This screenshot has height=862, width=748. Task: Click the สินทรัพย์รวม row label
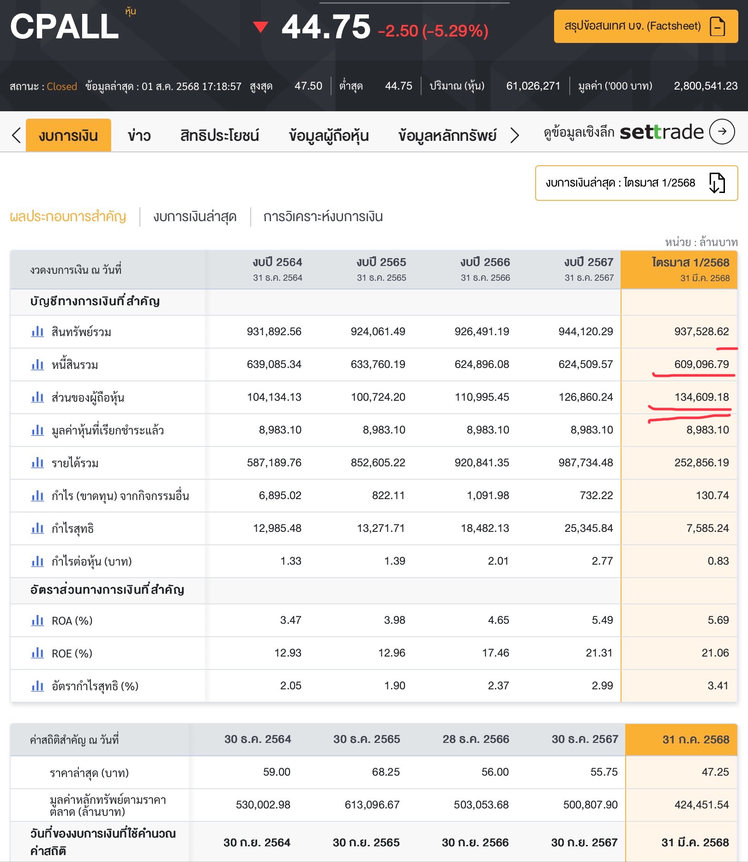click(x=81, y=332)
